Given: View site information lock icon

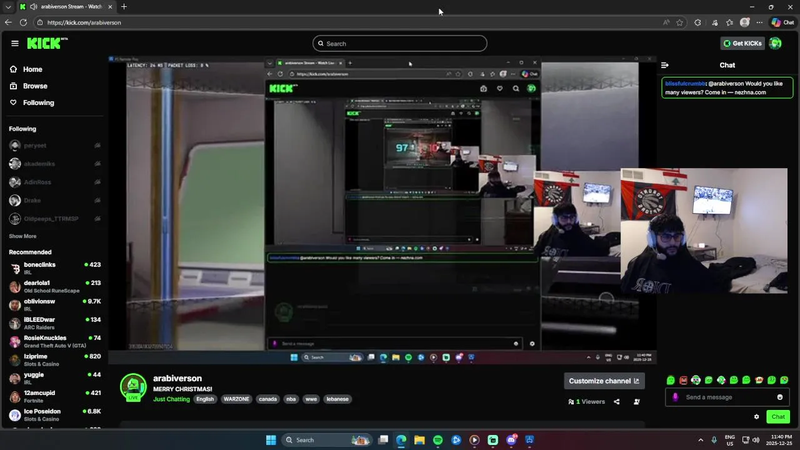Looking at the screenshot, I should coord(40,22).
